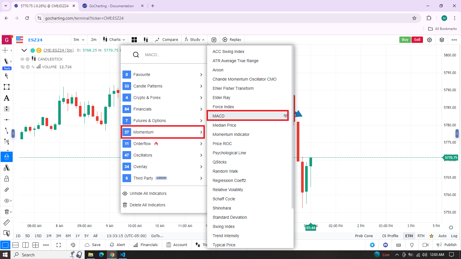Screen dimensions: 461x259
Task: Select the crosshair cursor tool
Action: coord(5,50)
